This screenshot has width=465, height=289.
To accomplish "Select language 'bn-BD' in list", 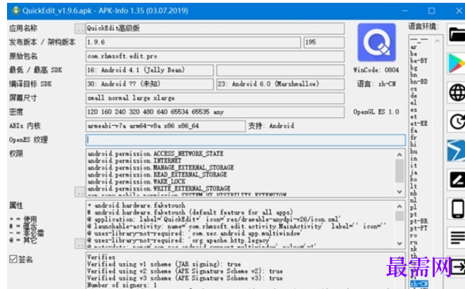I will tap(419, 82).
